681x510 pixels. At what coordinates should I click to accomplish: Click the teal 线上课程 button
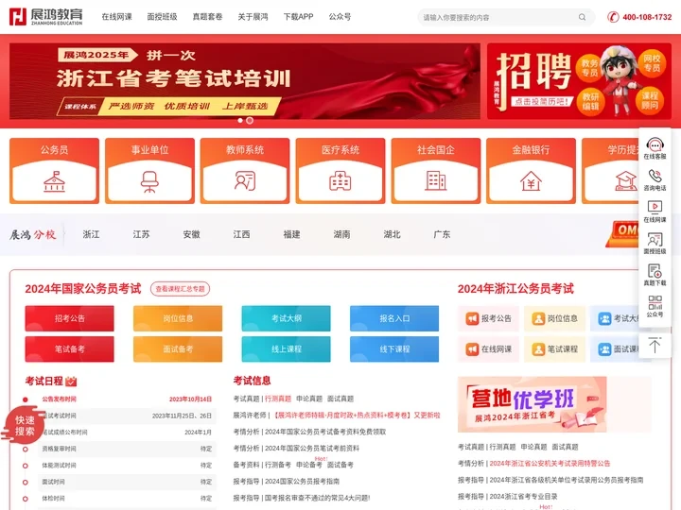(287, 349)
